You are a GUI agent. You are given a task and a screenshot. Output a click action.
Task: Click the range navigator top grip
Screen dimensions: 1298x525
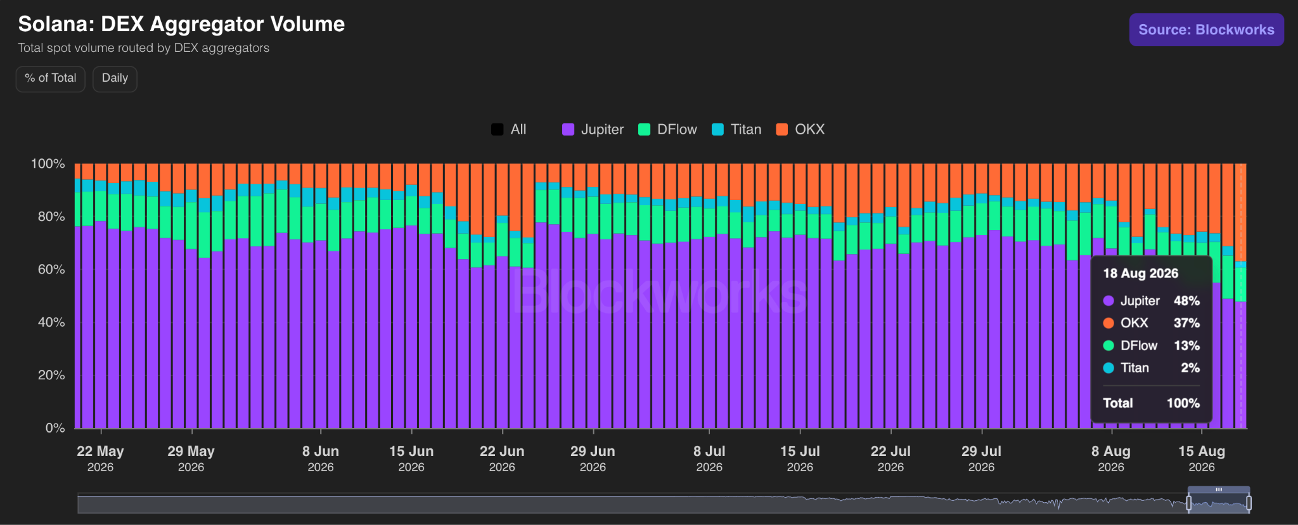(1219, 490)
